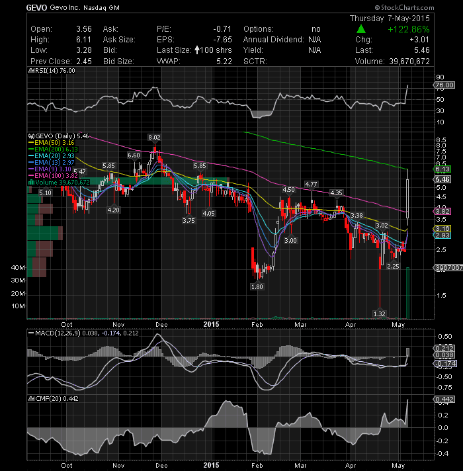This screenshot has height=471, width=463.
Task: Click the green 6.13 EMA axis tag
Action: point(442,169)
